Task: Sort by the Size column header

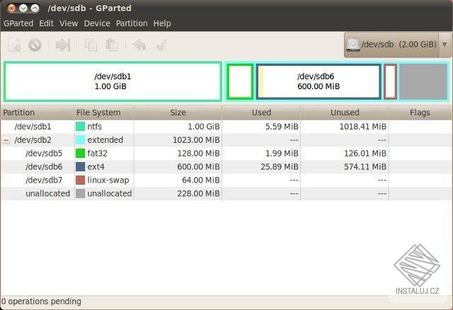Action: 178,113
